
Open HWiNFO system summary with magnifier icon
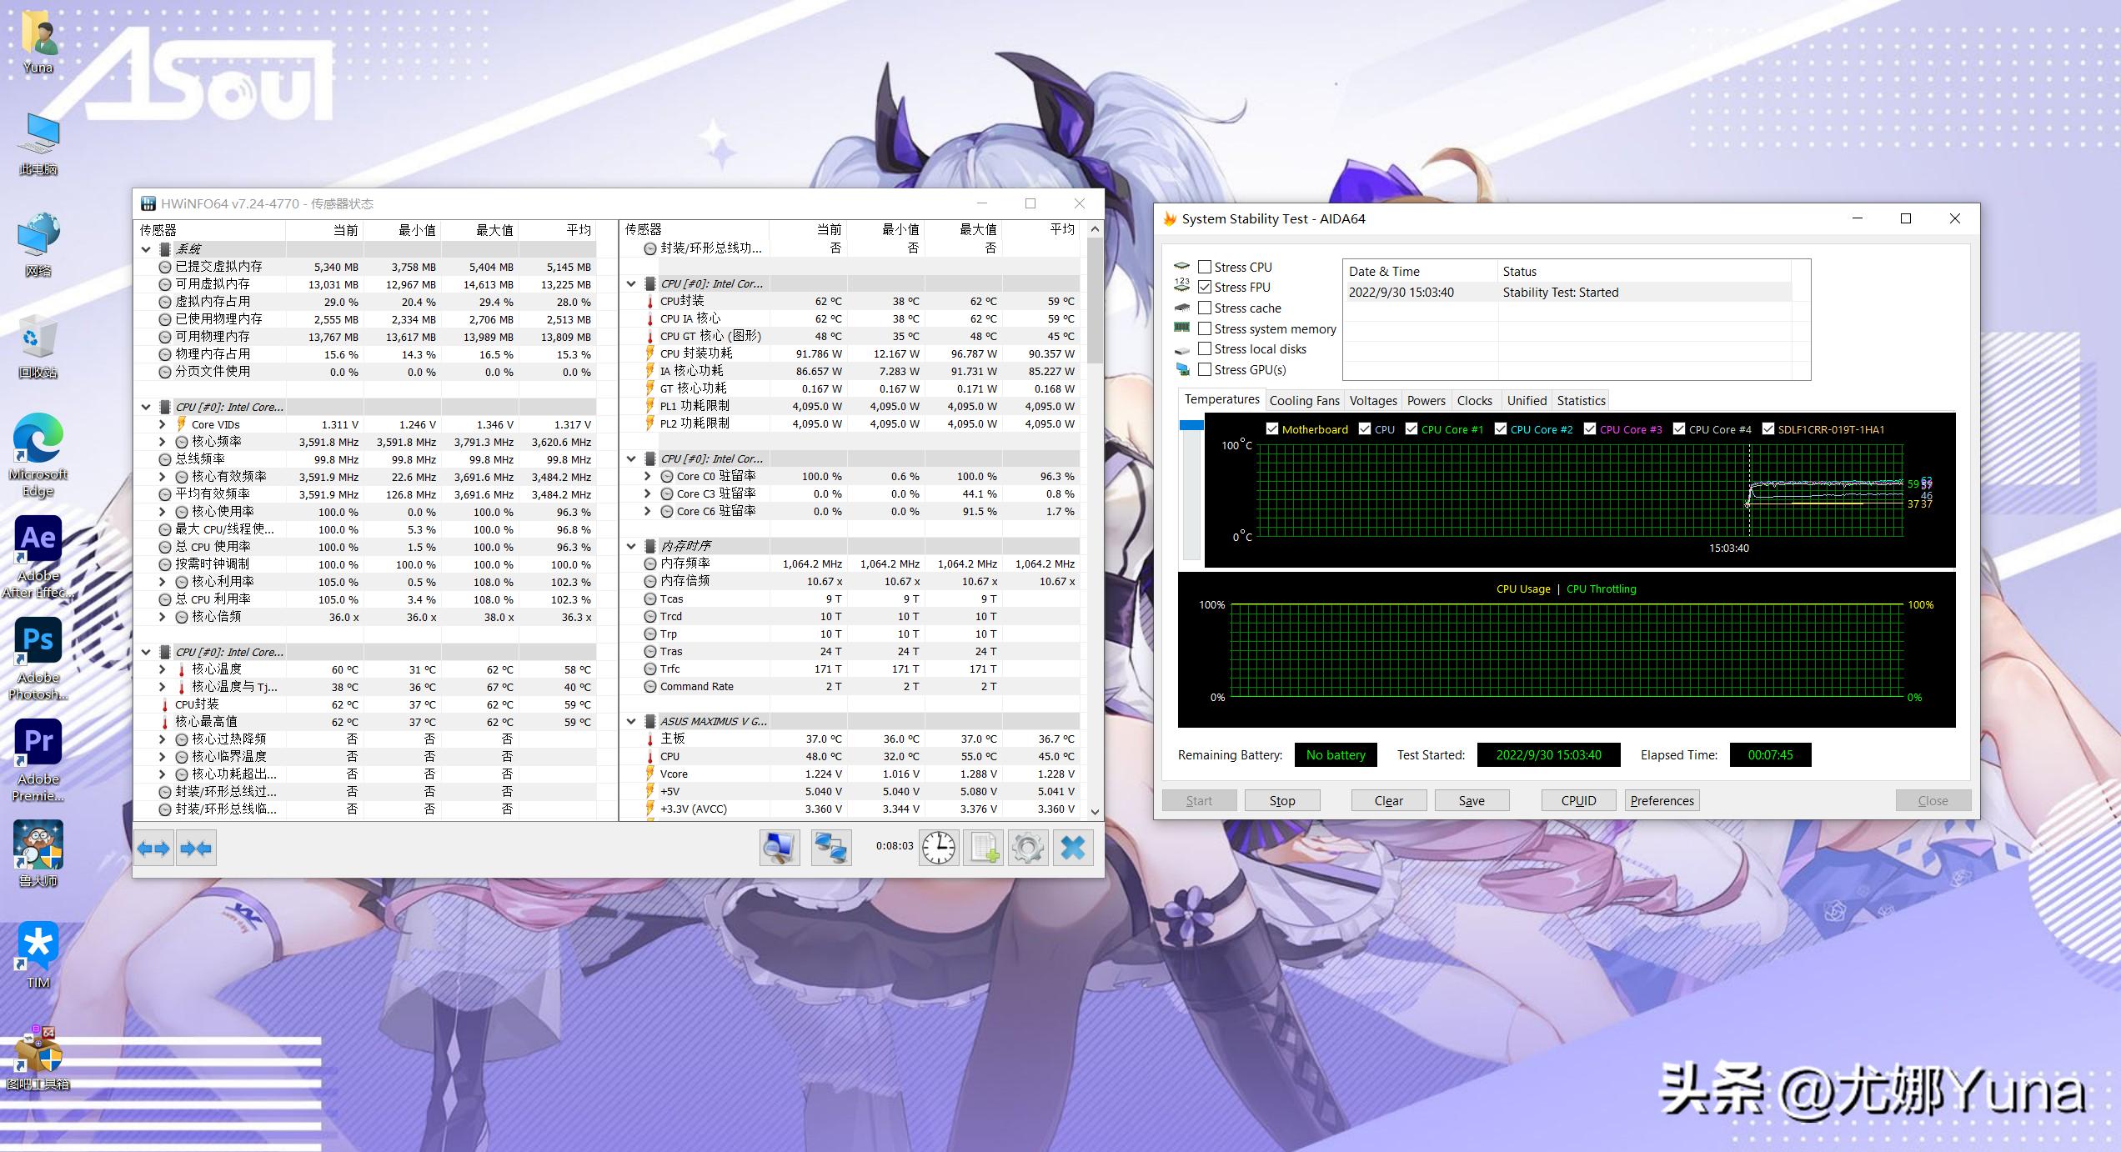click(x=779, y=847)
